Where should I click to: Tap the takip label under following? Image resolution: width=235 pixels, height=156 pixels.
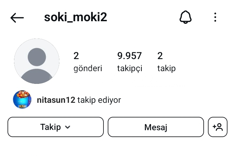tap(166, 69)
